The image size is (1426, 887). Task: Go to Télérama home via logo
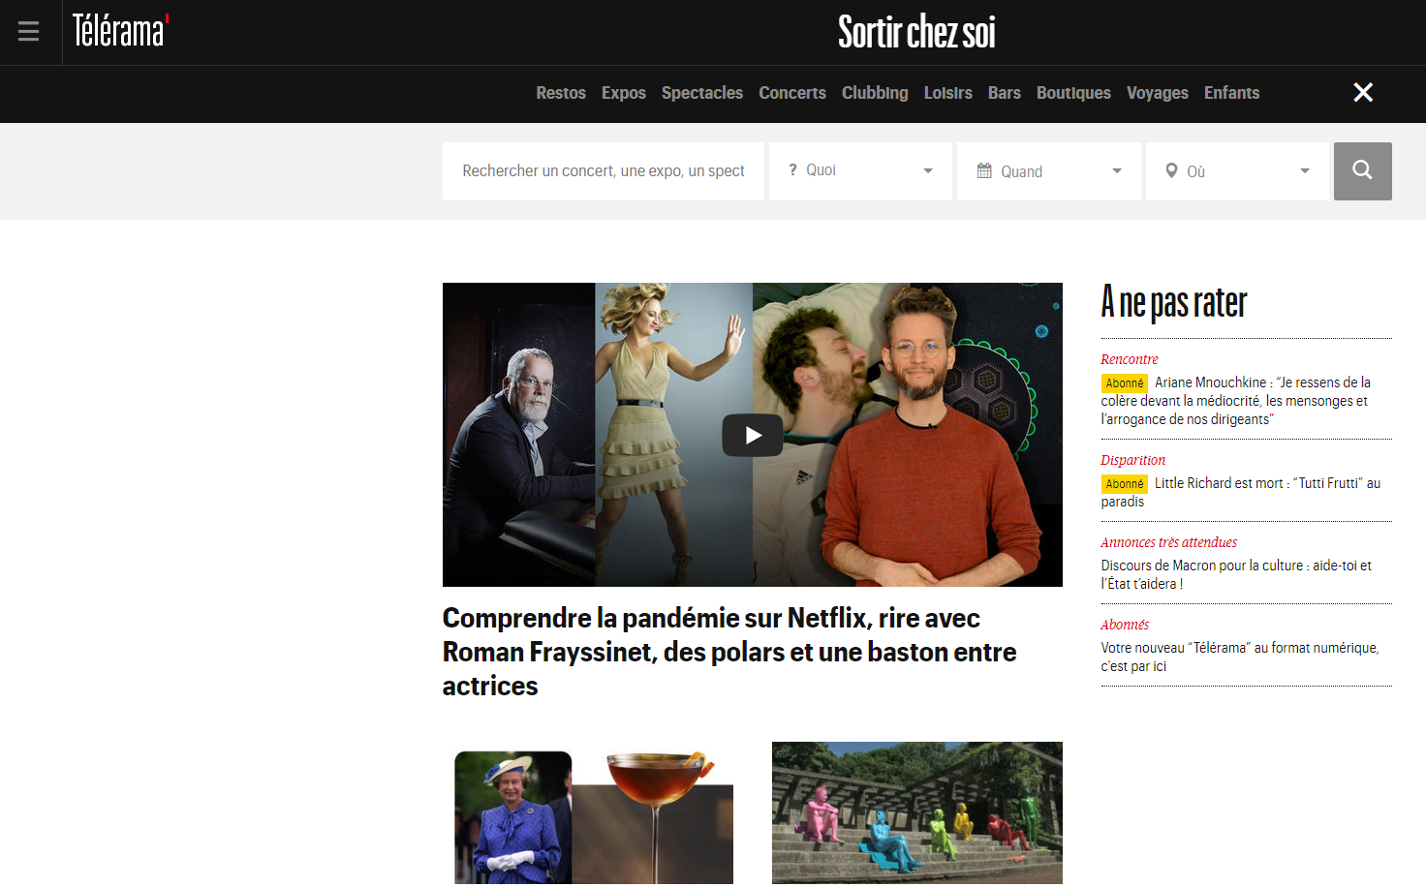click(x=120, y=31)
